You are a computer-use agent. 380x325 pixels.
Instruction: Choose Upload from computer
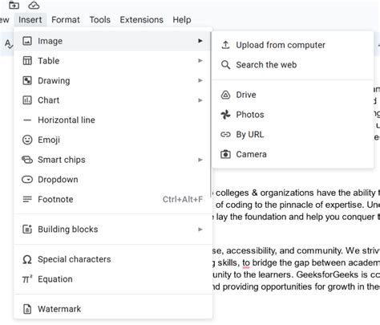pyautogui.click(x=293, y=45)
